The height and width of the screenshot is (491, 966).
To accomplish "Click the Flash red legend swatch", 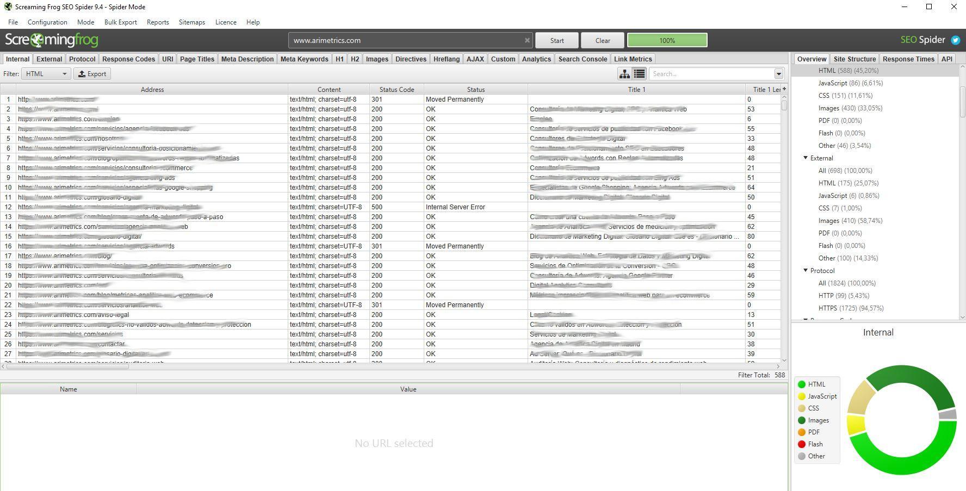I will click(801, 444).
